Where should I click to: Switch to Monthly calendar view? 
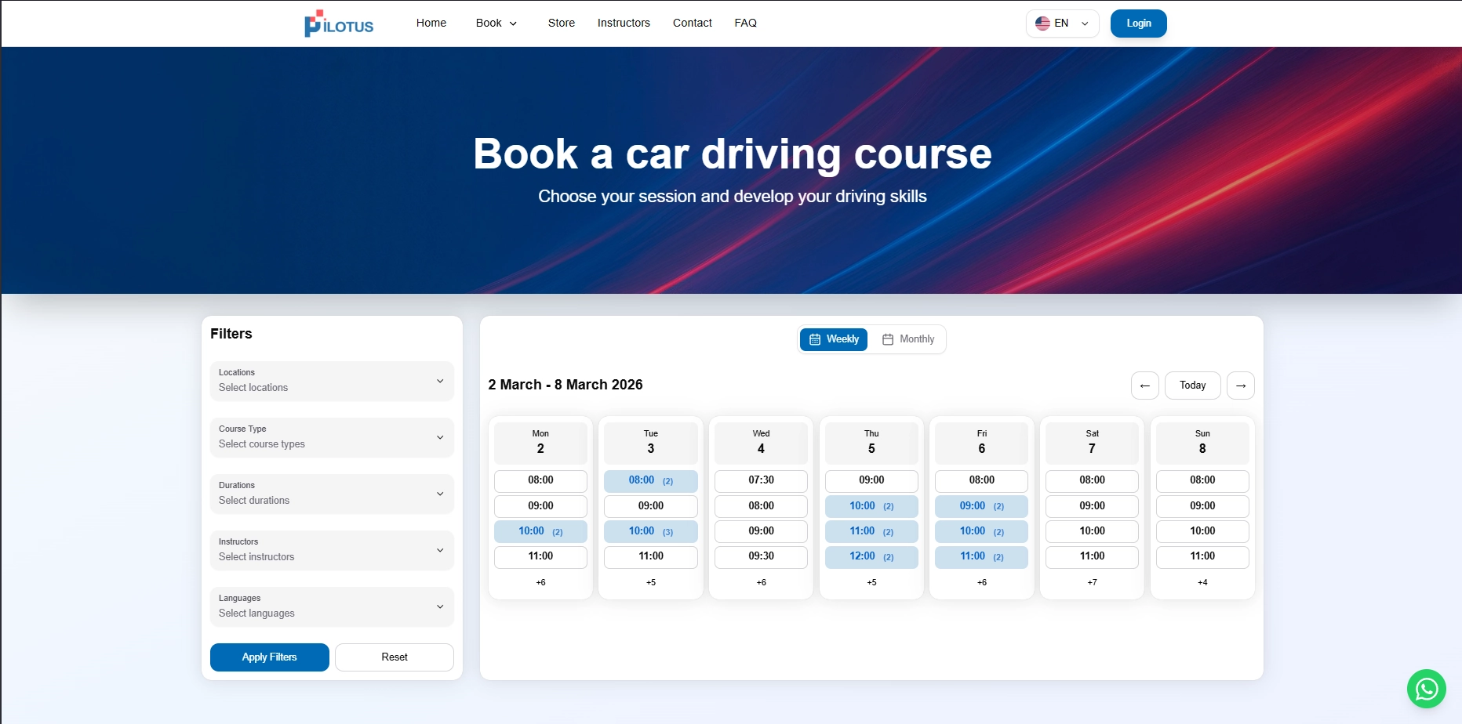point(908,339)
